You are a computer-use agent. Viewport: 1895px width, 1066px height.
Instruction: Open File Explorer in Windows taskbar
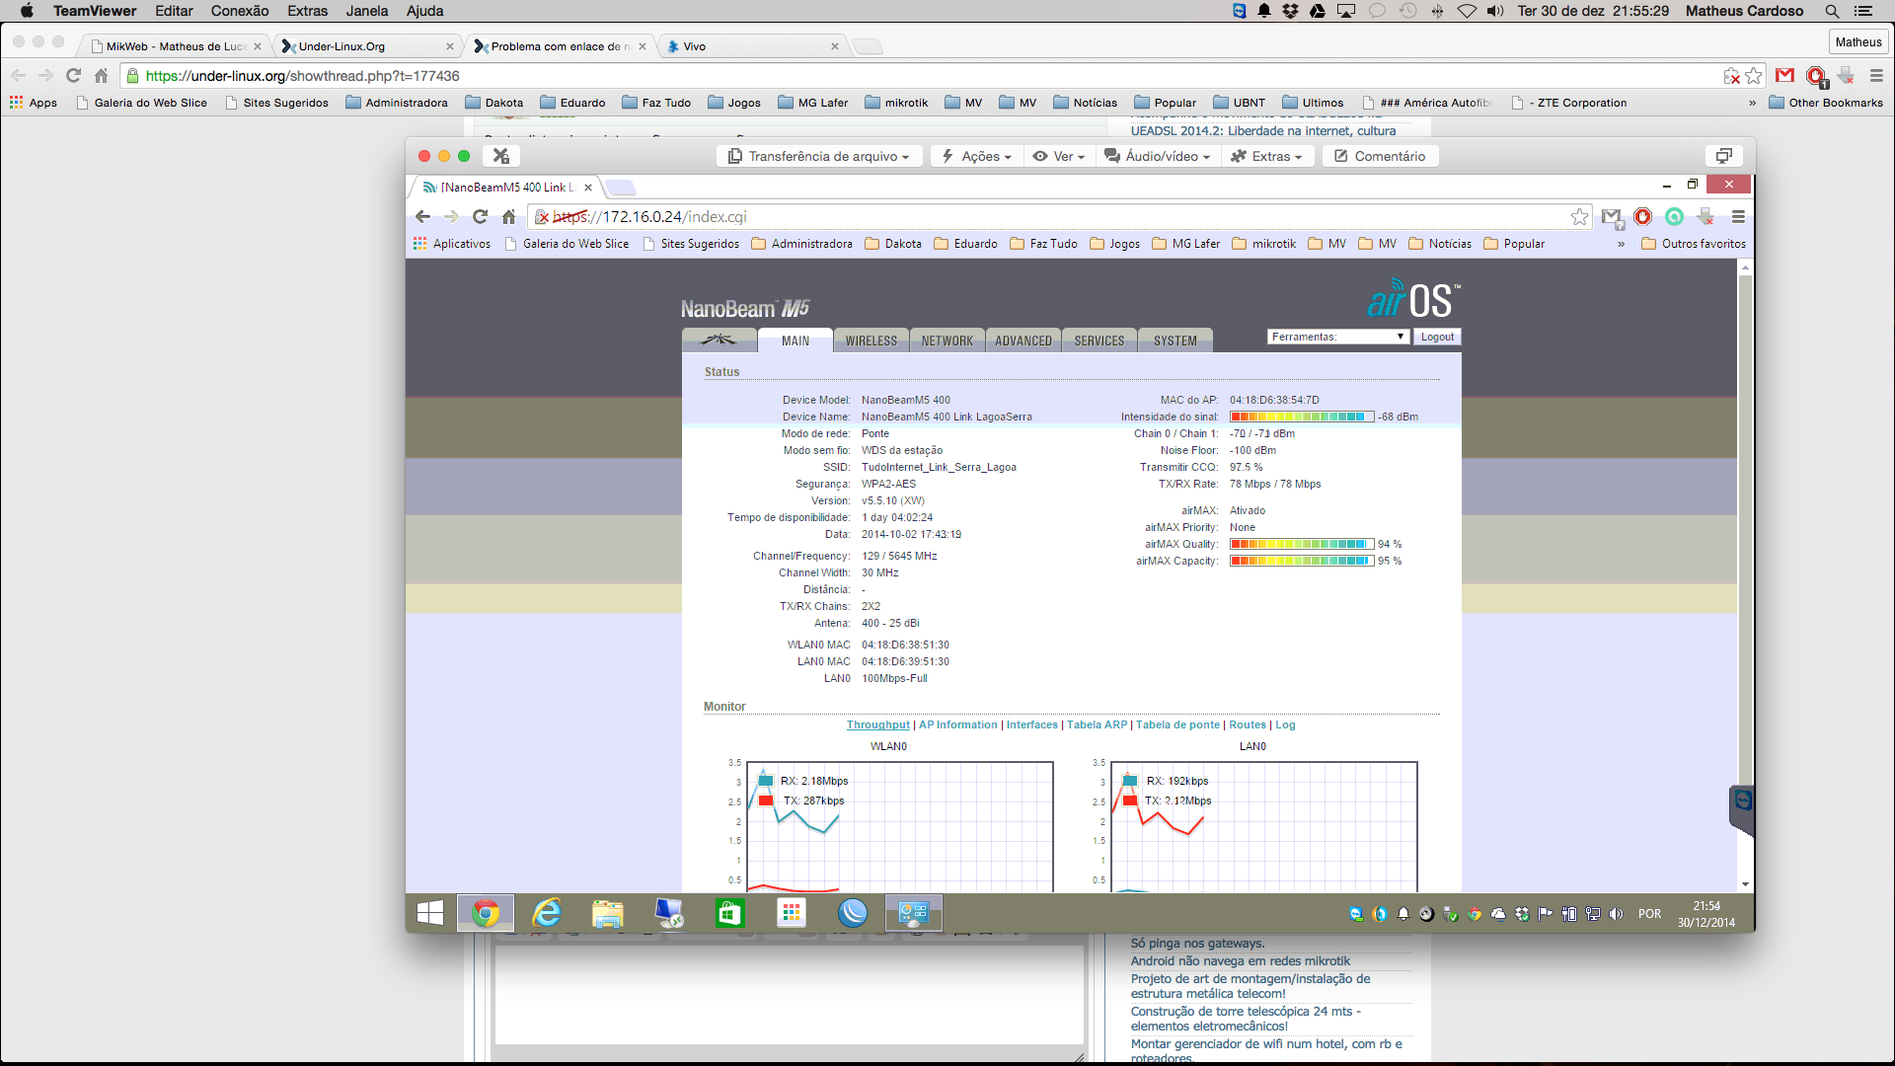607,914
